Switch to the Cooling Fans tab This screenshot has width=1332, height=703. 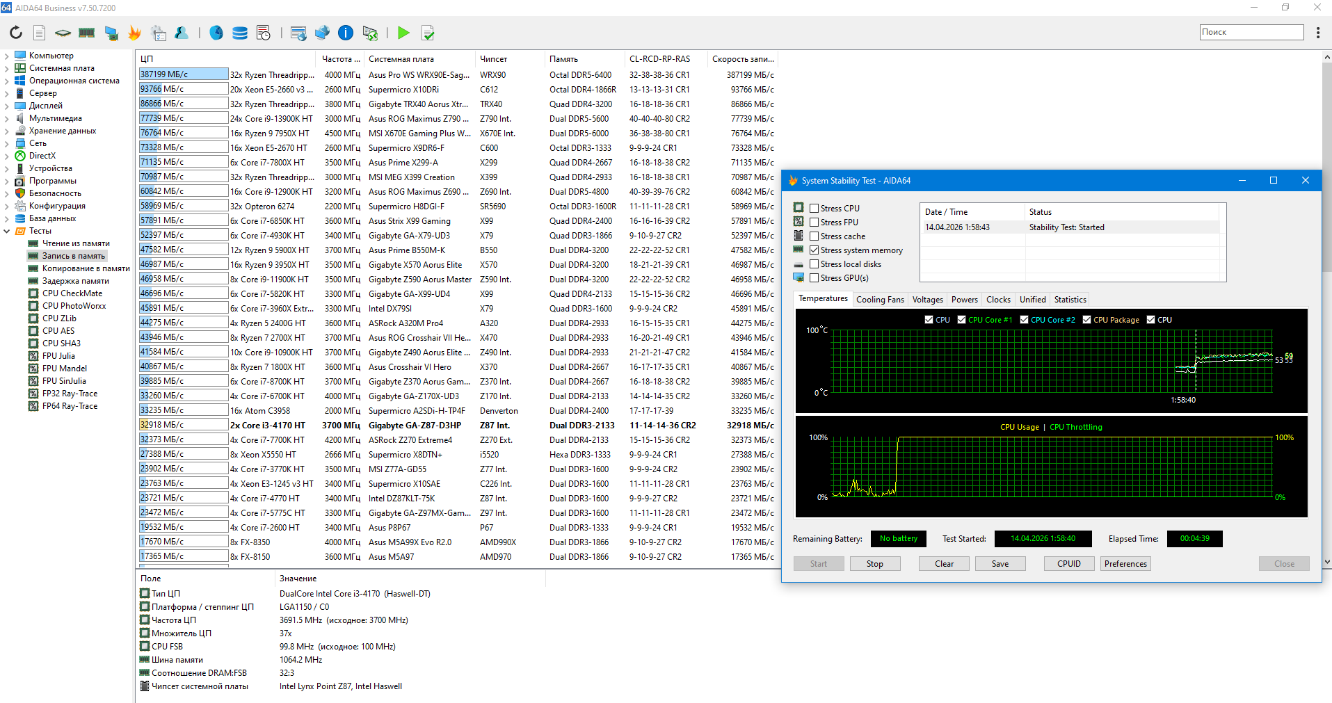(880, 300)
